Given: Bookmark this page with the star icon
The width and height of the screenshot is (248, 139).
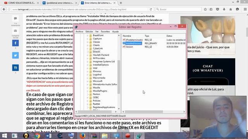Looking at the screenshot, I should [x=205, y=9].
